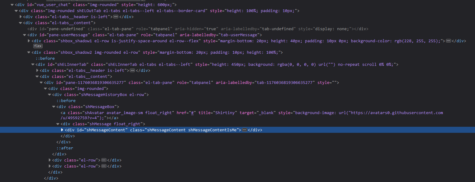The image size is (475, 182).
Task: Click the ellipsis badge of the first el-row
Action: point(104,160)
